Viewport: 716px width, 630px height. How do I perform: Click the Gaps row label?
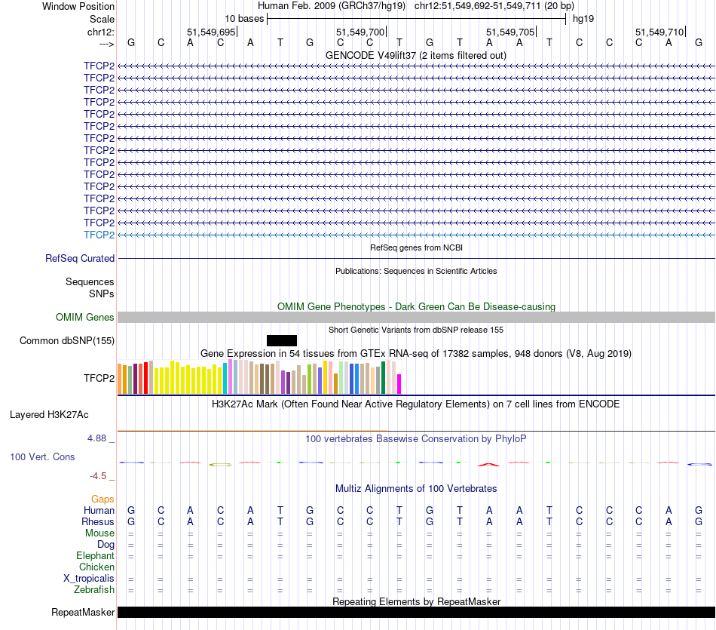(x=103, y=499)
